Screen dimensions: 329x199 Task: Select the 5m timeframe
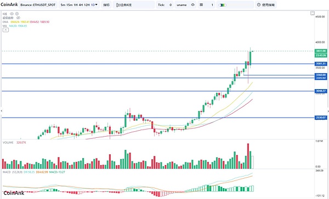(x=63, y=5)
